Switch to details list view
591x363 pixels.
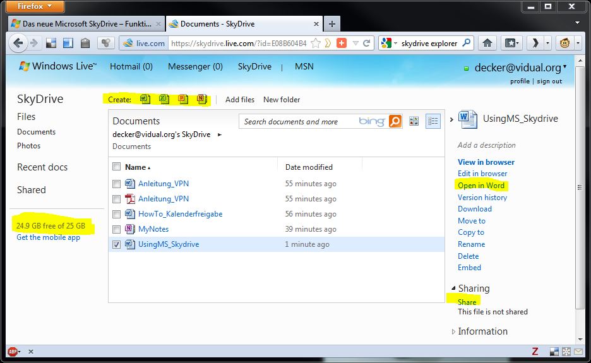click(433, 121)
